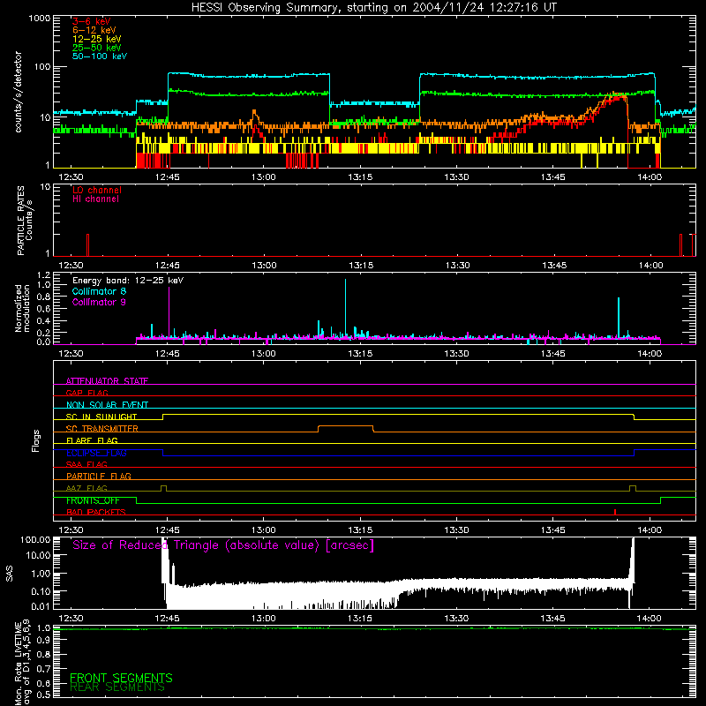The height and width of the screenshot is (706, 706).
Task: Select the 'Collimator 9' legend label
Action: [x=99, y=302]
